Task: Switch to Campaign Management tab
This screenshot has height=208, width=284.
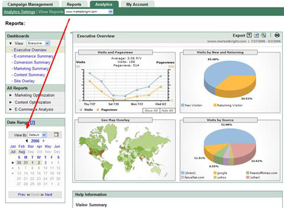Action: coord(30,4)
